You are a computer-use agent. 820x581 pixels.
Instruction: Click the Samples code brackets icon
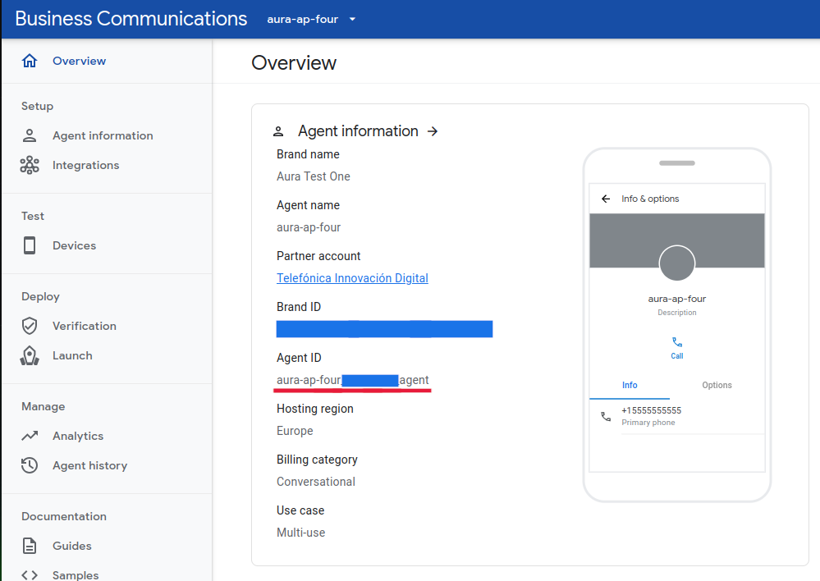30,574
